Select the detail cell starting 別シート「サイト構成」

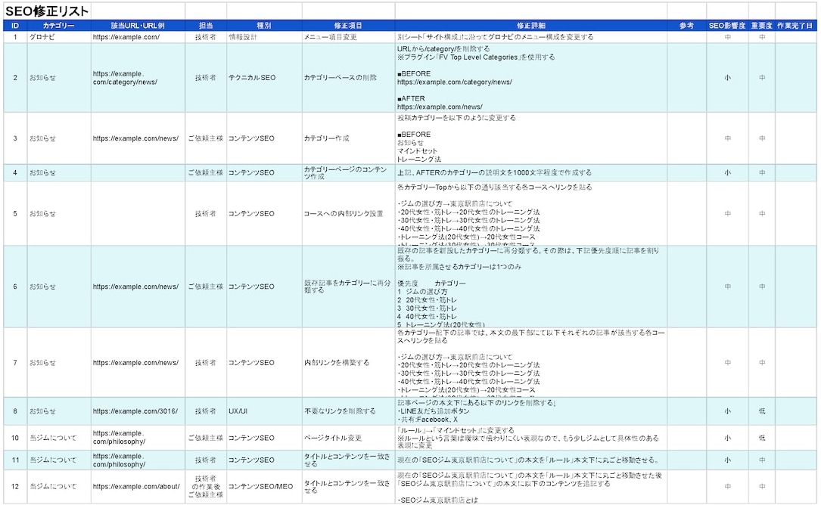(531, 37)
